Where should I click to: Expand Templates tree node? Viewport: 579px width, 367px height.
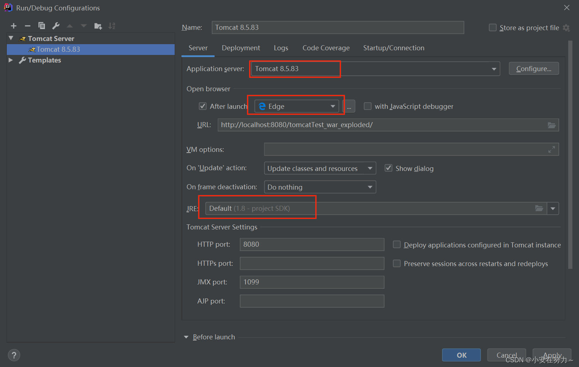(11, 60)
